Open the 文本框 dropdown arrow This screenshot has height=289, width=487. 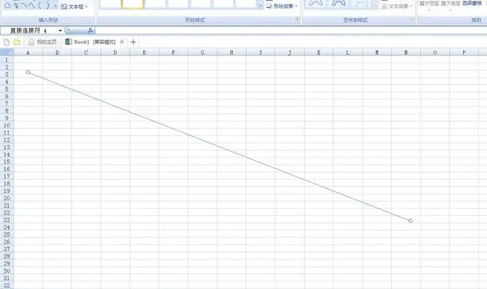tap(86, 6)
